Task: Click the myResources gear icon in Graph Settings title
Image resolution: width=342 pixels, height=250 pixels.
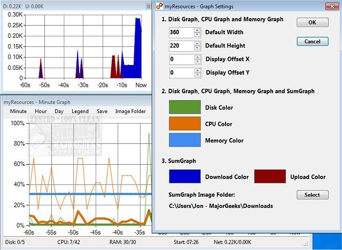Action: pyautogui.click(x=159, y=6)
